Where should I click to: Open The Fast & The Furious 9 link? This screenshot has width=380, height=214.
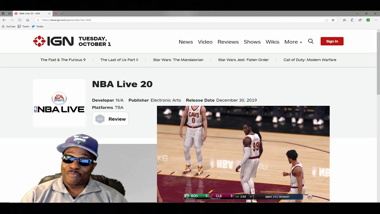pyautogui.click(x=63, y=60)
